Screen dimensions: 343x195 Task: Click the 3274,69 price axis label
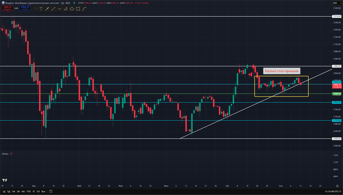coord(337,16)
